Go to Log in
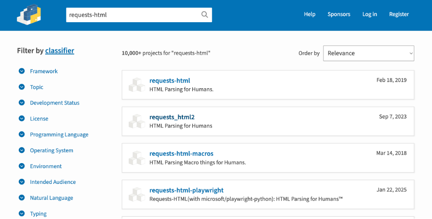 point(369,14)
